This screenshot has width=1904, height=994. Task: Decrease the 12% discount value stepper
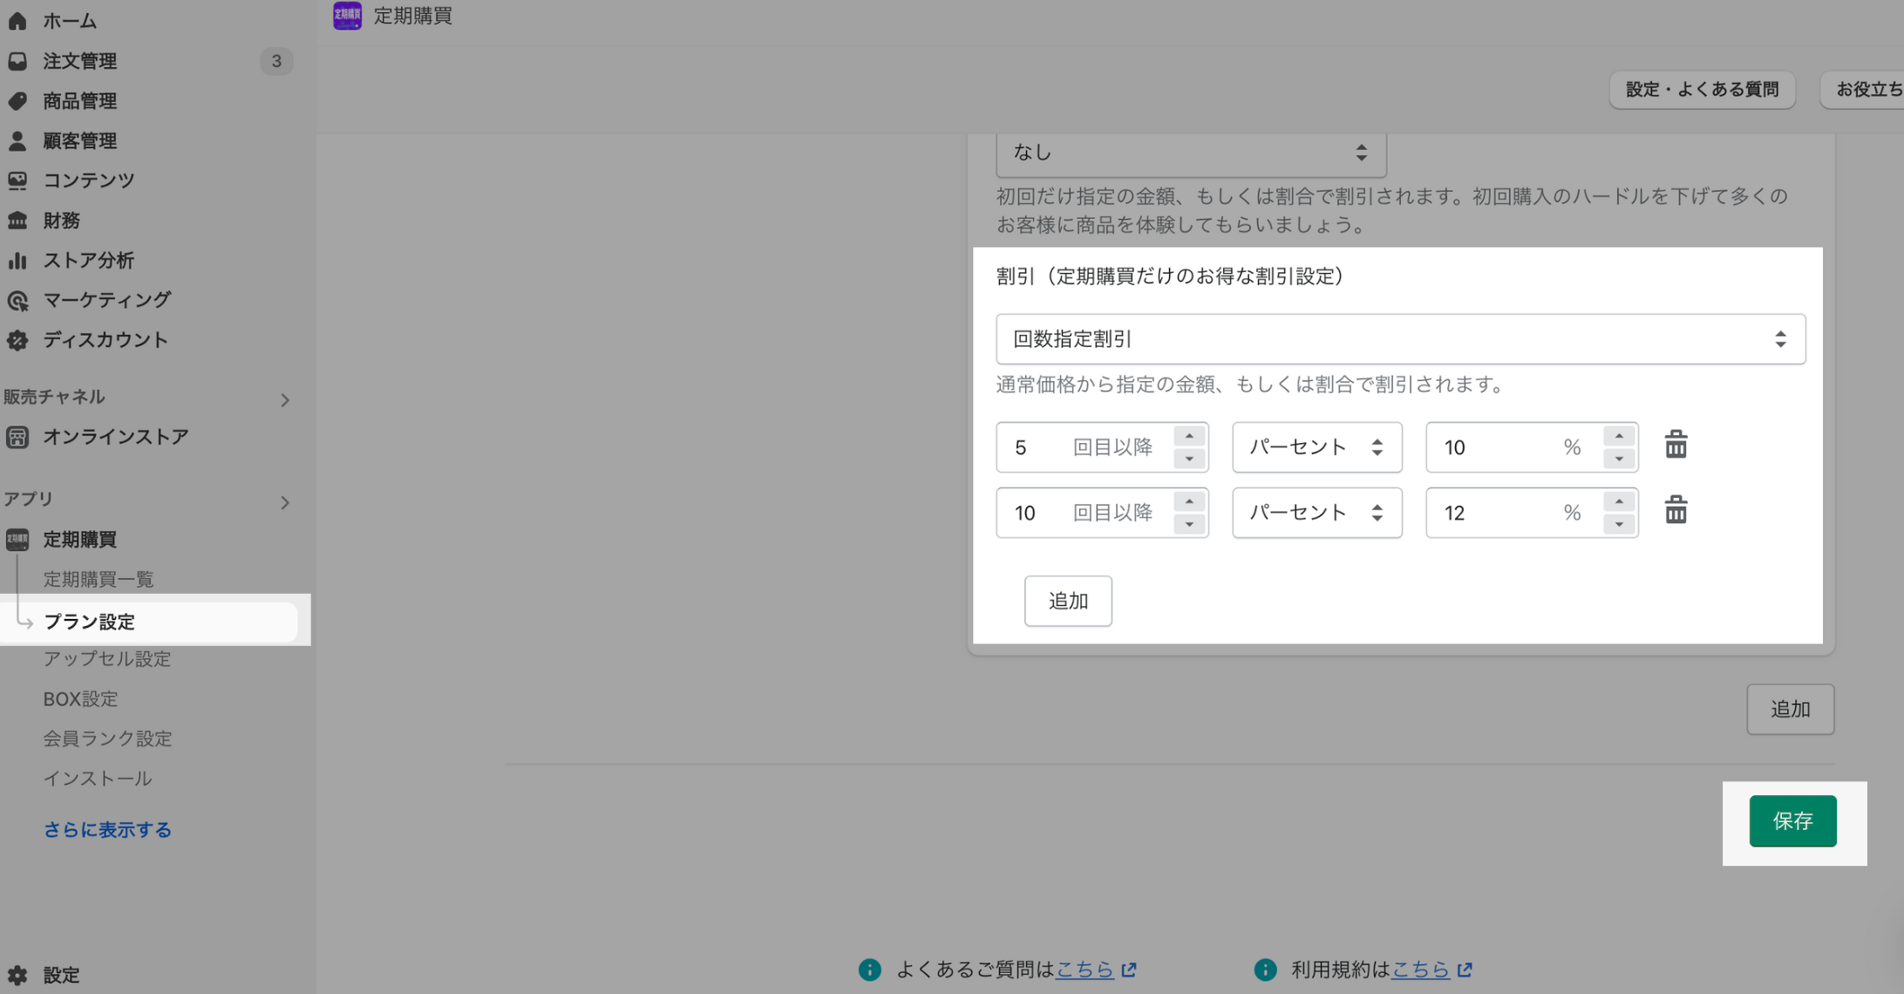click(x=1619, y=524)
